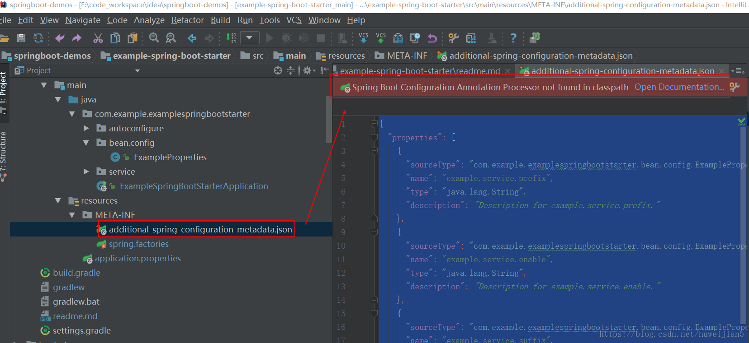Click the purple Revert icon
749x343 pixels.
tap(432, 38)
